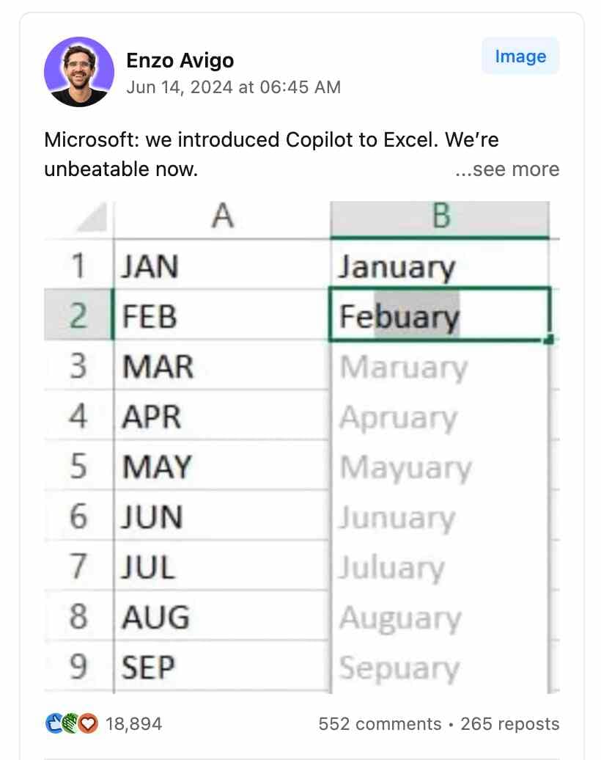Screen dimensions: 601x760
Task: Expand post with see more
Action: pos(507,169)
